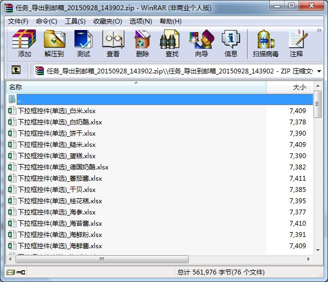Viewport: 328px width, 282px height.
Task: Select file 下拉框控件(单选)_海鲜粉.xlsx
Action: click(x=60, y=235)
